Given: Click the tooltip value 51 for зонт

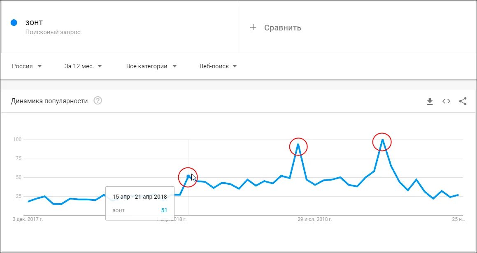Looking at the screenshot, I should 164,210.
